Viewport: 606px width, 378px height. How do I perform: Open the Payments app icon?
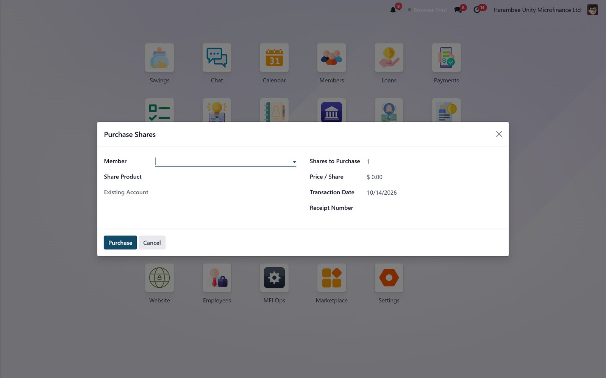tap(446, 57)
